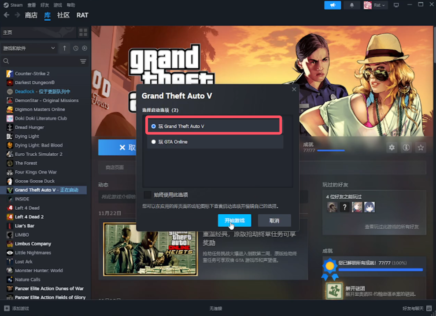
Task: Go to library 主页
Action: pos(38,32)
